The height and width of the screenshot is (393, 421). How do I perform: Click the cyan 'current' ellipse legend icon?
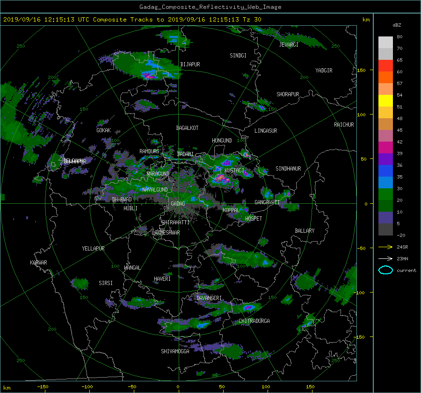[385, 270]
